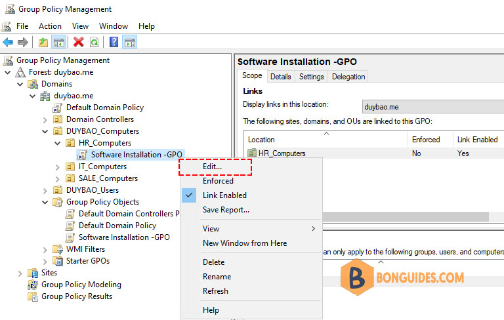Click the Group Policy Management root tree icon
504x320 pixels.
(8, 60)
